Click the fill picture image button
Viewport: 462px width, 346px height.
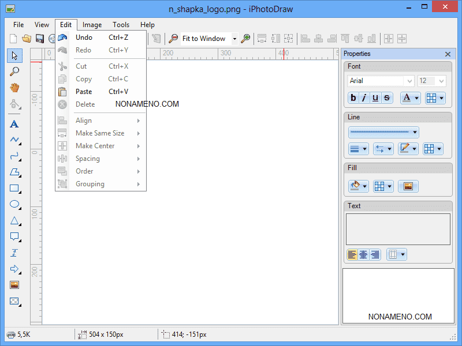tap(408, 186)
